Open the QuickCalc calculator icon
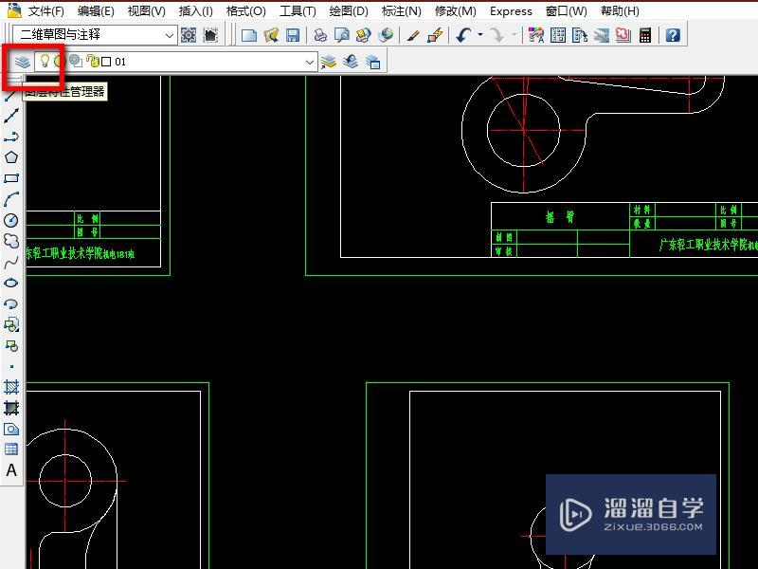The height and width of the screenshot is (569, 758). coord(645,35)
